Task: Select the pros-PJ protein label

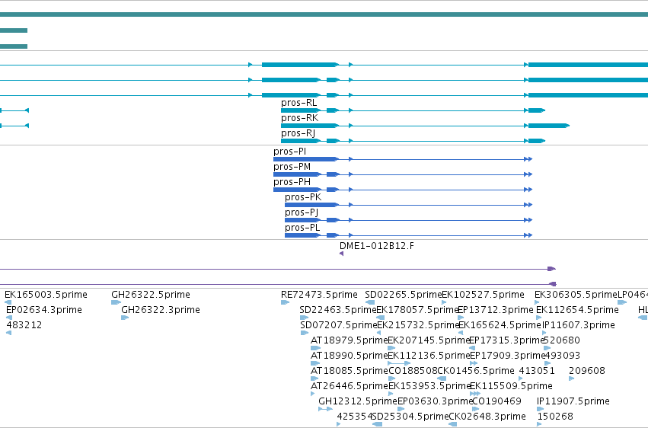Action: (302, 212)
